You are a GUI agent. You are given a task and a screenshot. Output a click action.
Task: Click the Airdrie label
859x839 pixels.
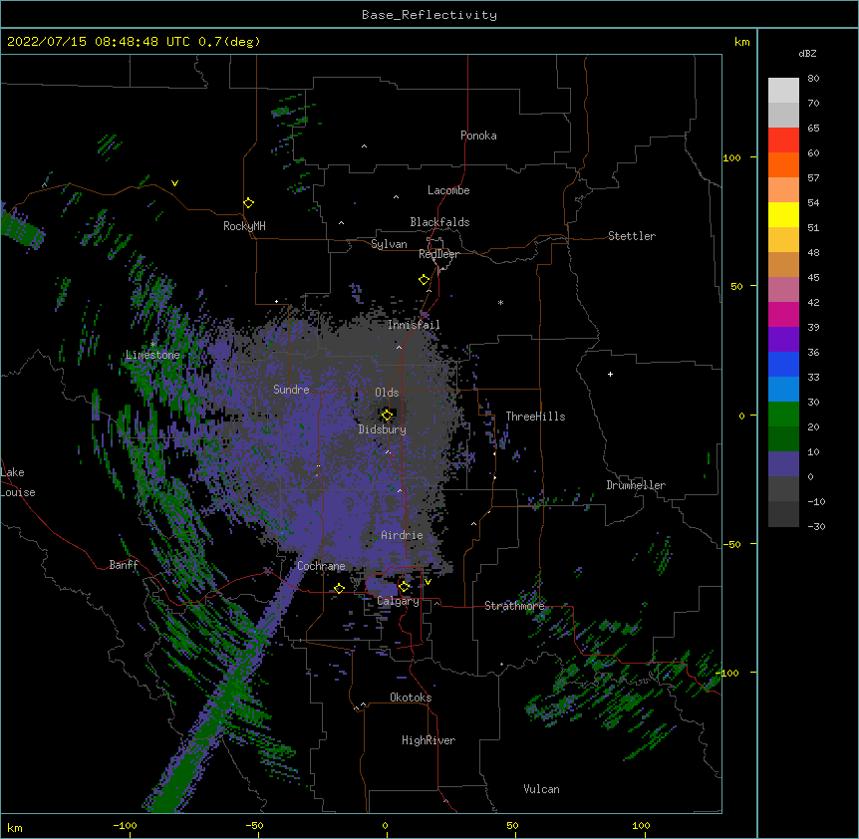[x=403, y=535]
